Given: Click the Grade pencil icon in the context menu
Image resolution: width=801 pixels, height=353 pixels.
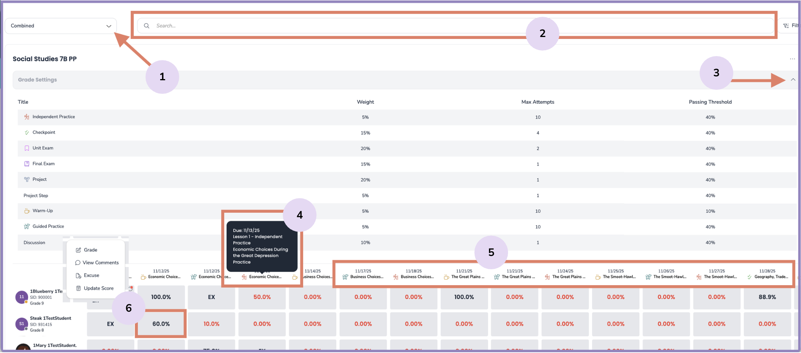Looking at the screenshot, I should [78, 250].
